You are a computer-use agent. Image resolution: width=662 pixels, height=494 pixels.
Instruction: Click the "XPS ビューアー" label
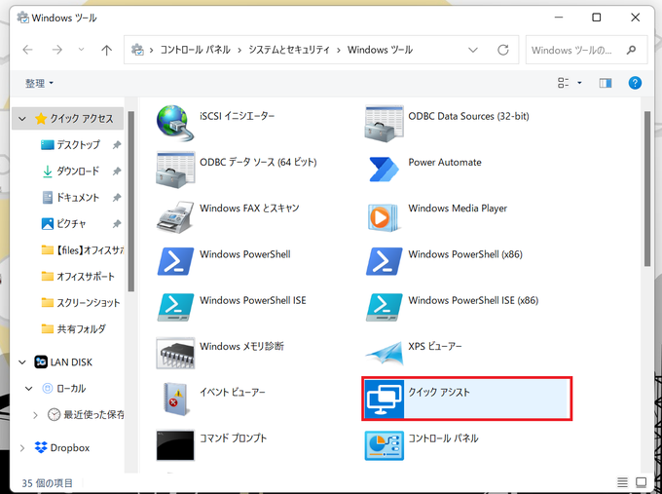click(435, 346)
